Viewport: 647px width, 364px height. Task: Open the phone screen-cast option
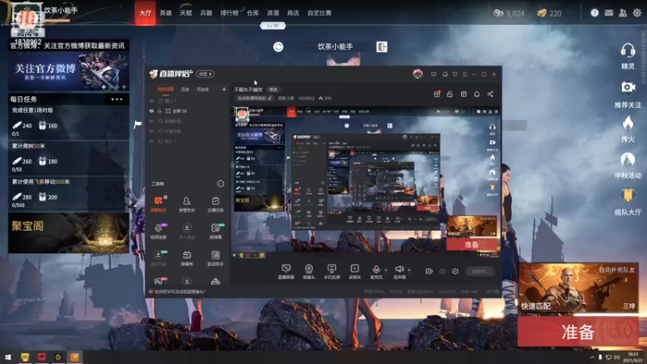[x=332, y=272]
